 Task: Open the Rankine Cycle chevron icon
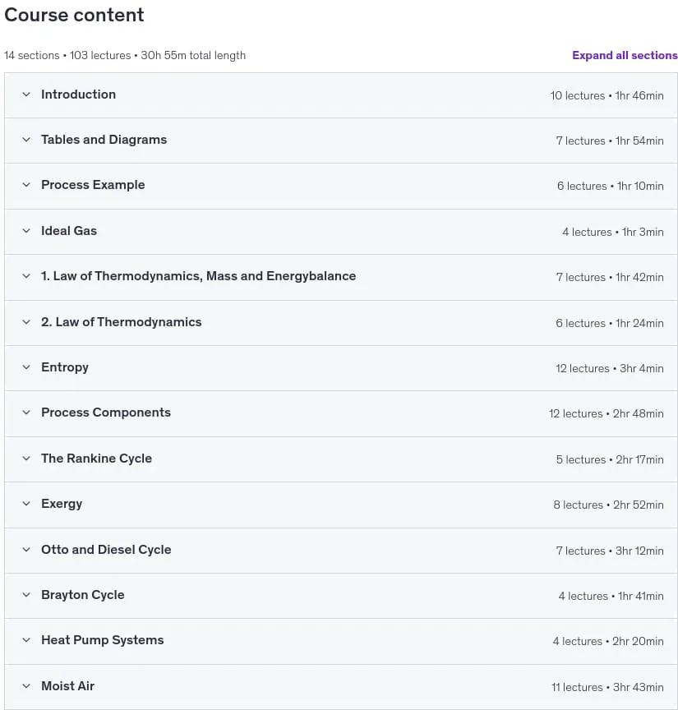click(26, 459)
